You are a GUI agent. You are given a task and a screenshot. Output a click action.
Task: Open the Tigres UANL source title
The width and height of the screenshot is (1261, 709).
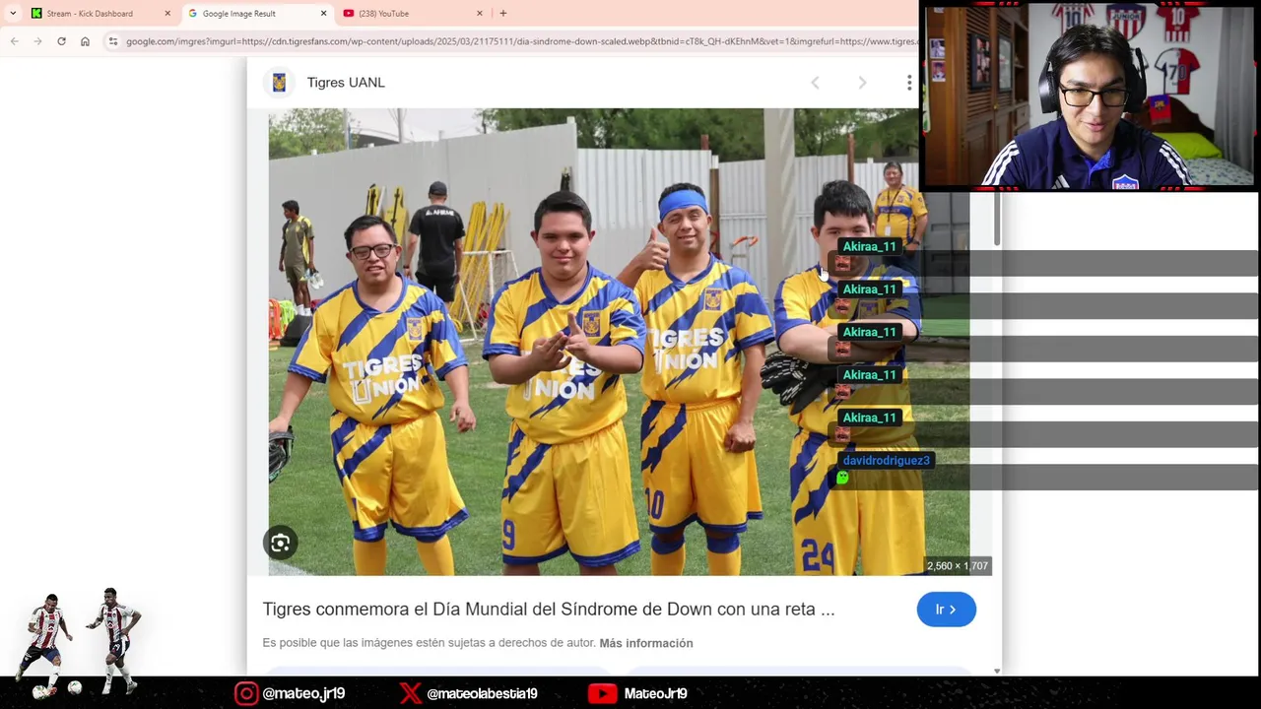pos(346,83)
